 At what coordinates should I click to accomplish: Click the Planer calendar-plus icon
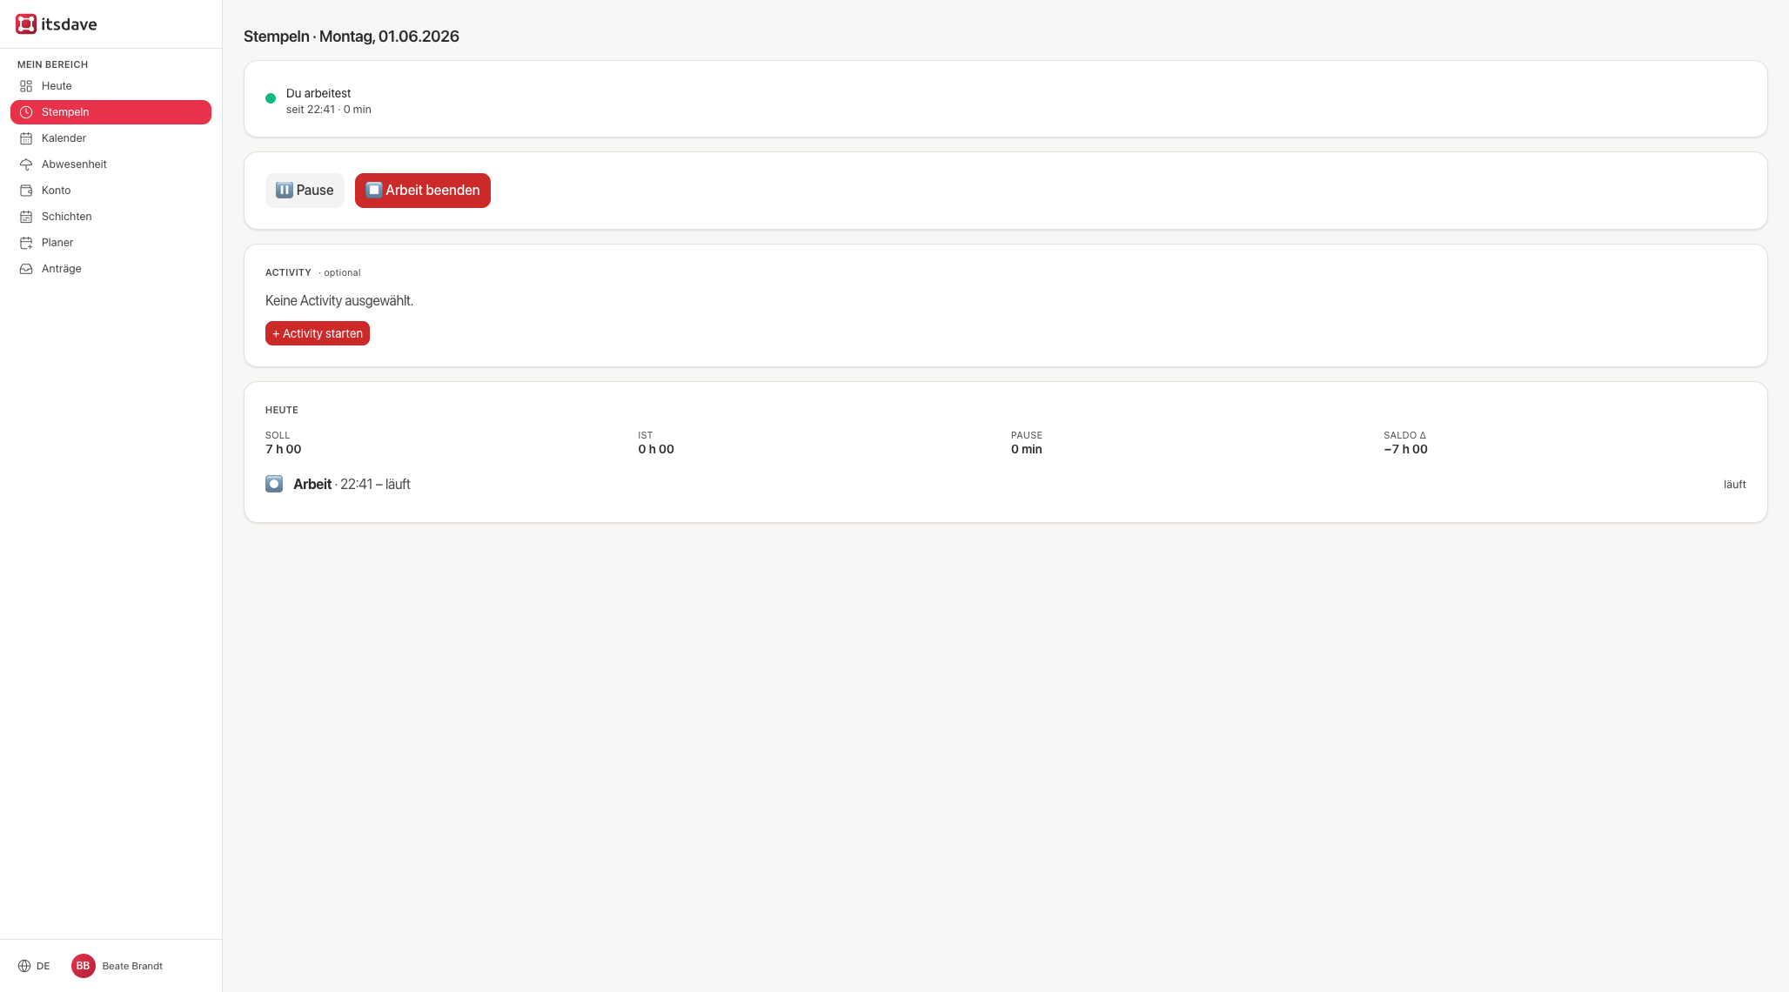[x=26, y=243]
